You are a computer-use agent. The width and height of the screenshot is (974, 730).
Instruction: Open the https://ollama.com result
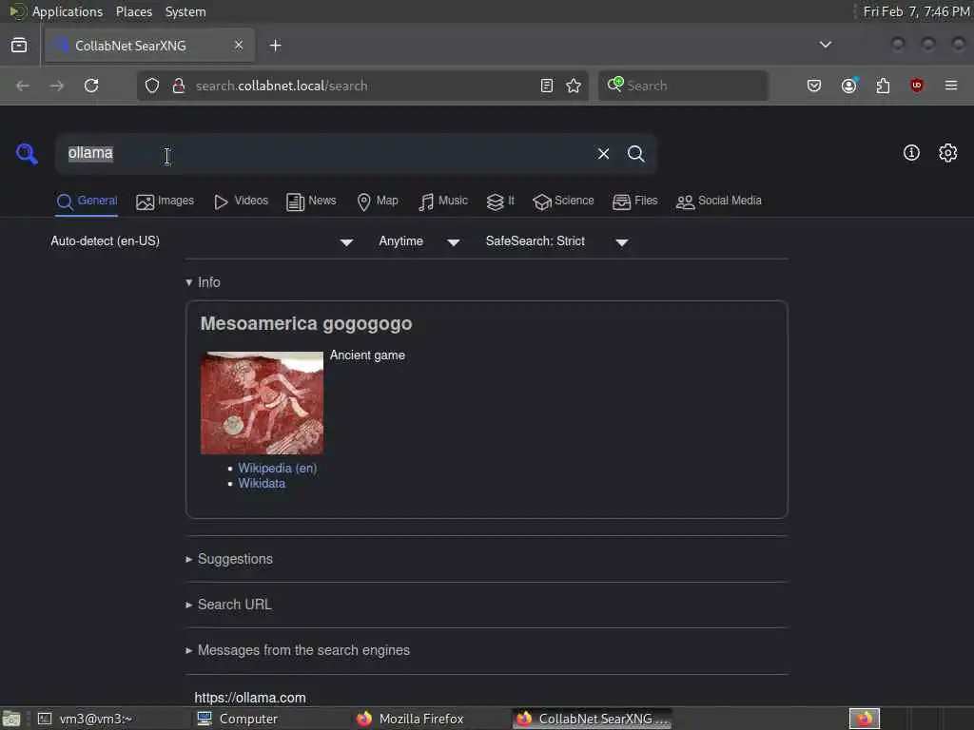(x=250, y=698)
